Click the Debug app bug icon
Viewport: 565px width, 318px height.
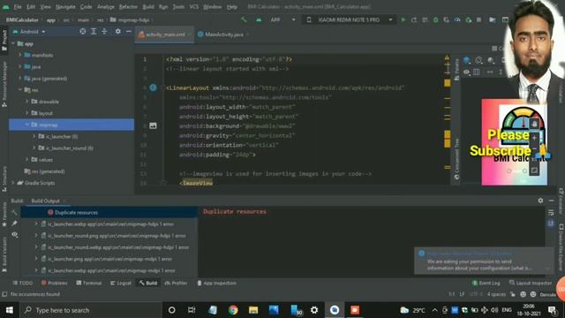tap(435, 19)
